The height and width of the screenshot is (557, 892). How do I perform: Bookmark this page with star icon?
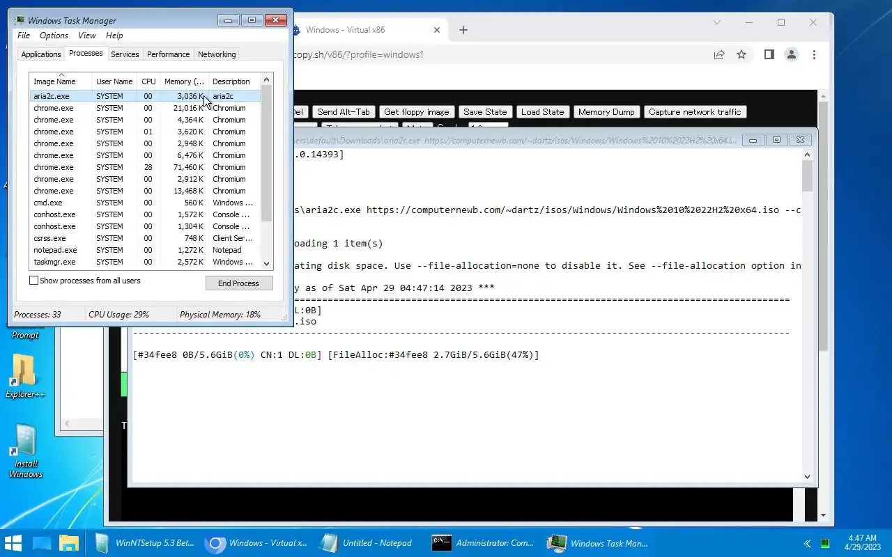click(741, 54)
